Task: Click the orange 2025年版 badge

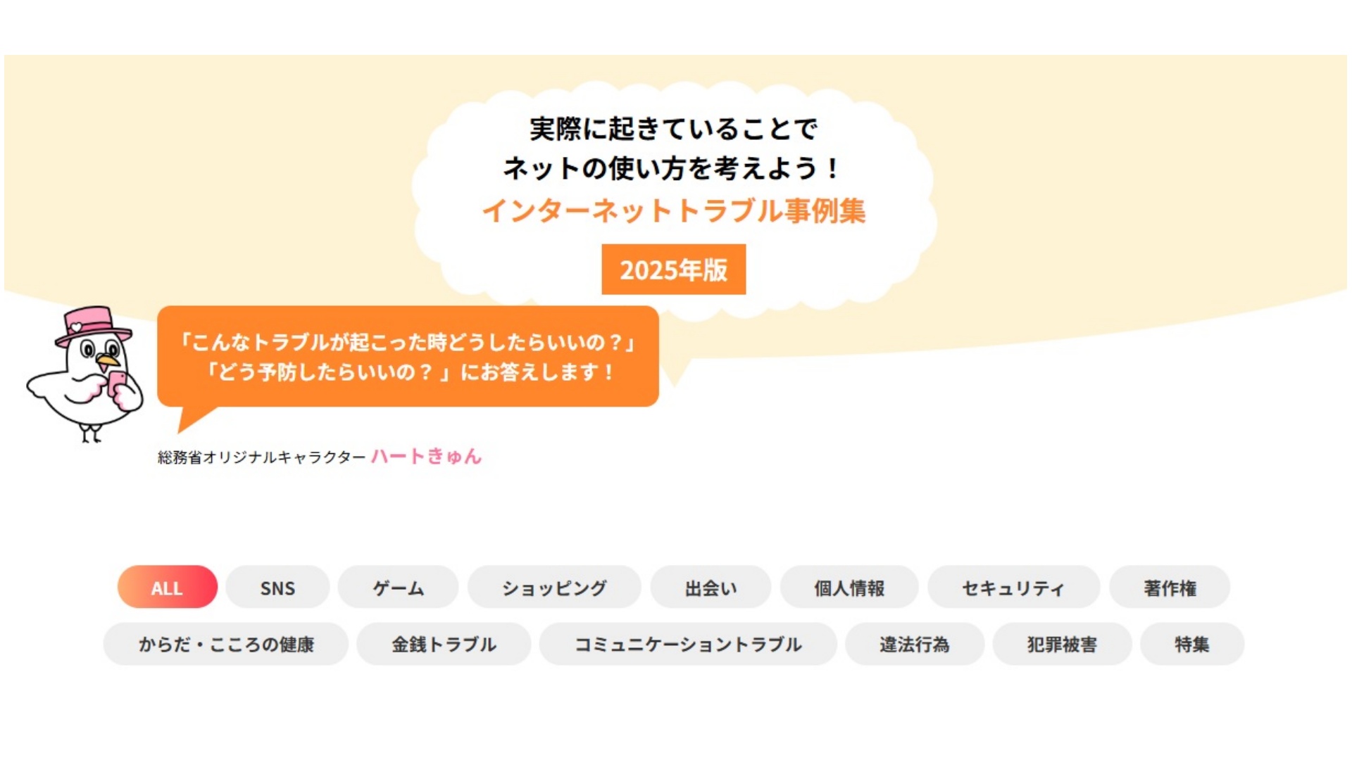Action: (x=673, y=270)
